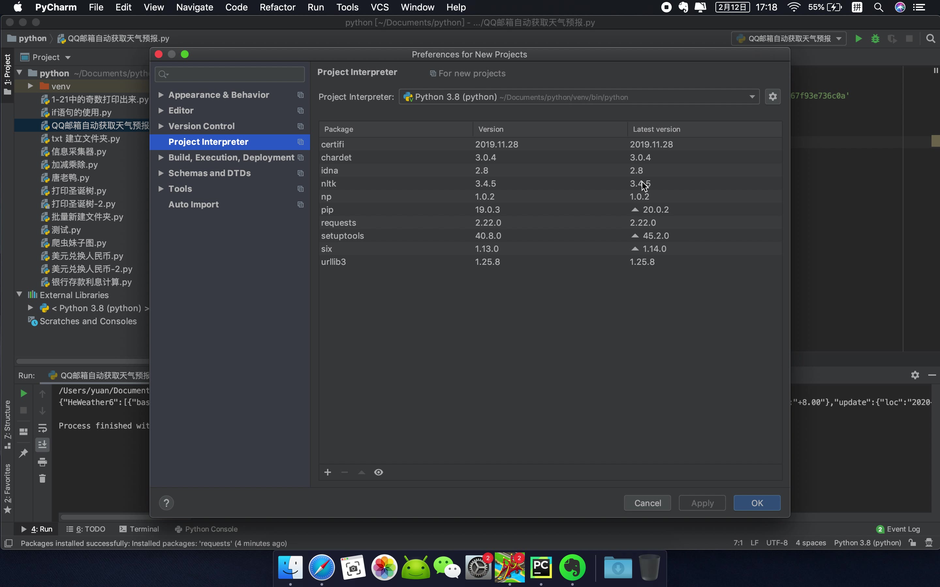Open the Refactor menu
The height and width of the screenshot is (587, 940).
pos(277,7)
